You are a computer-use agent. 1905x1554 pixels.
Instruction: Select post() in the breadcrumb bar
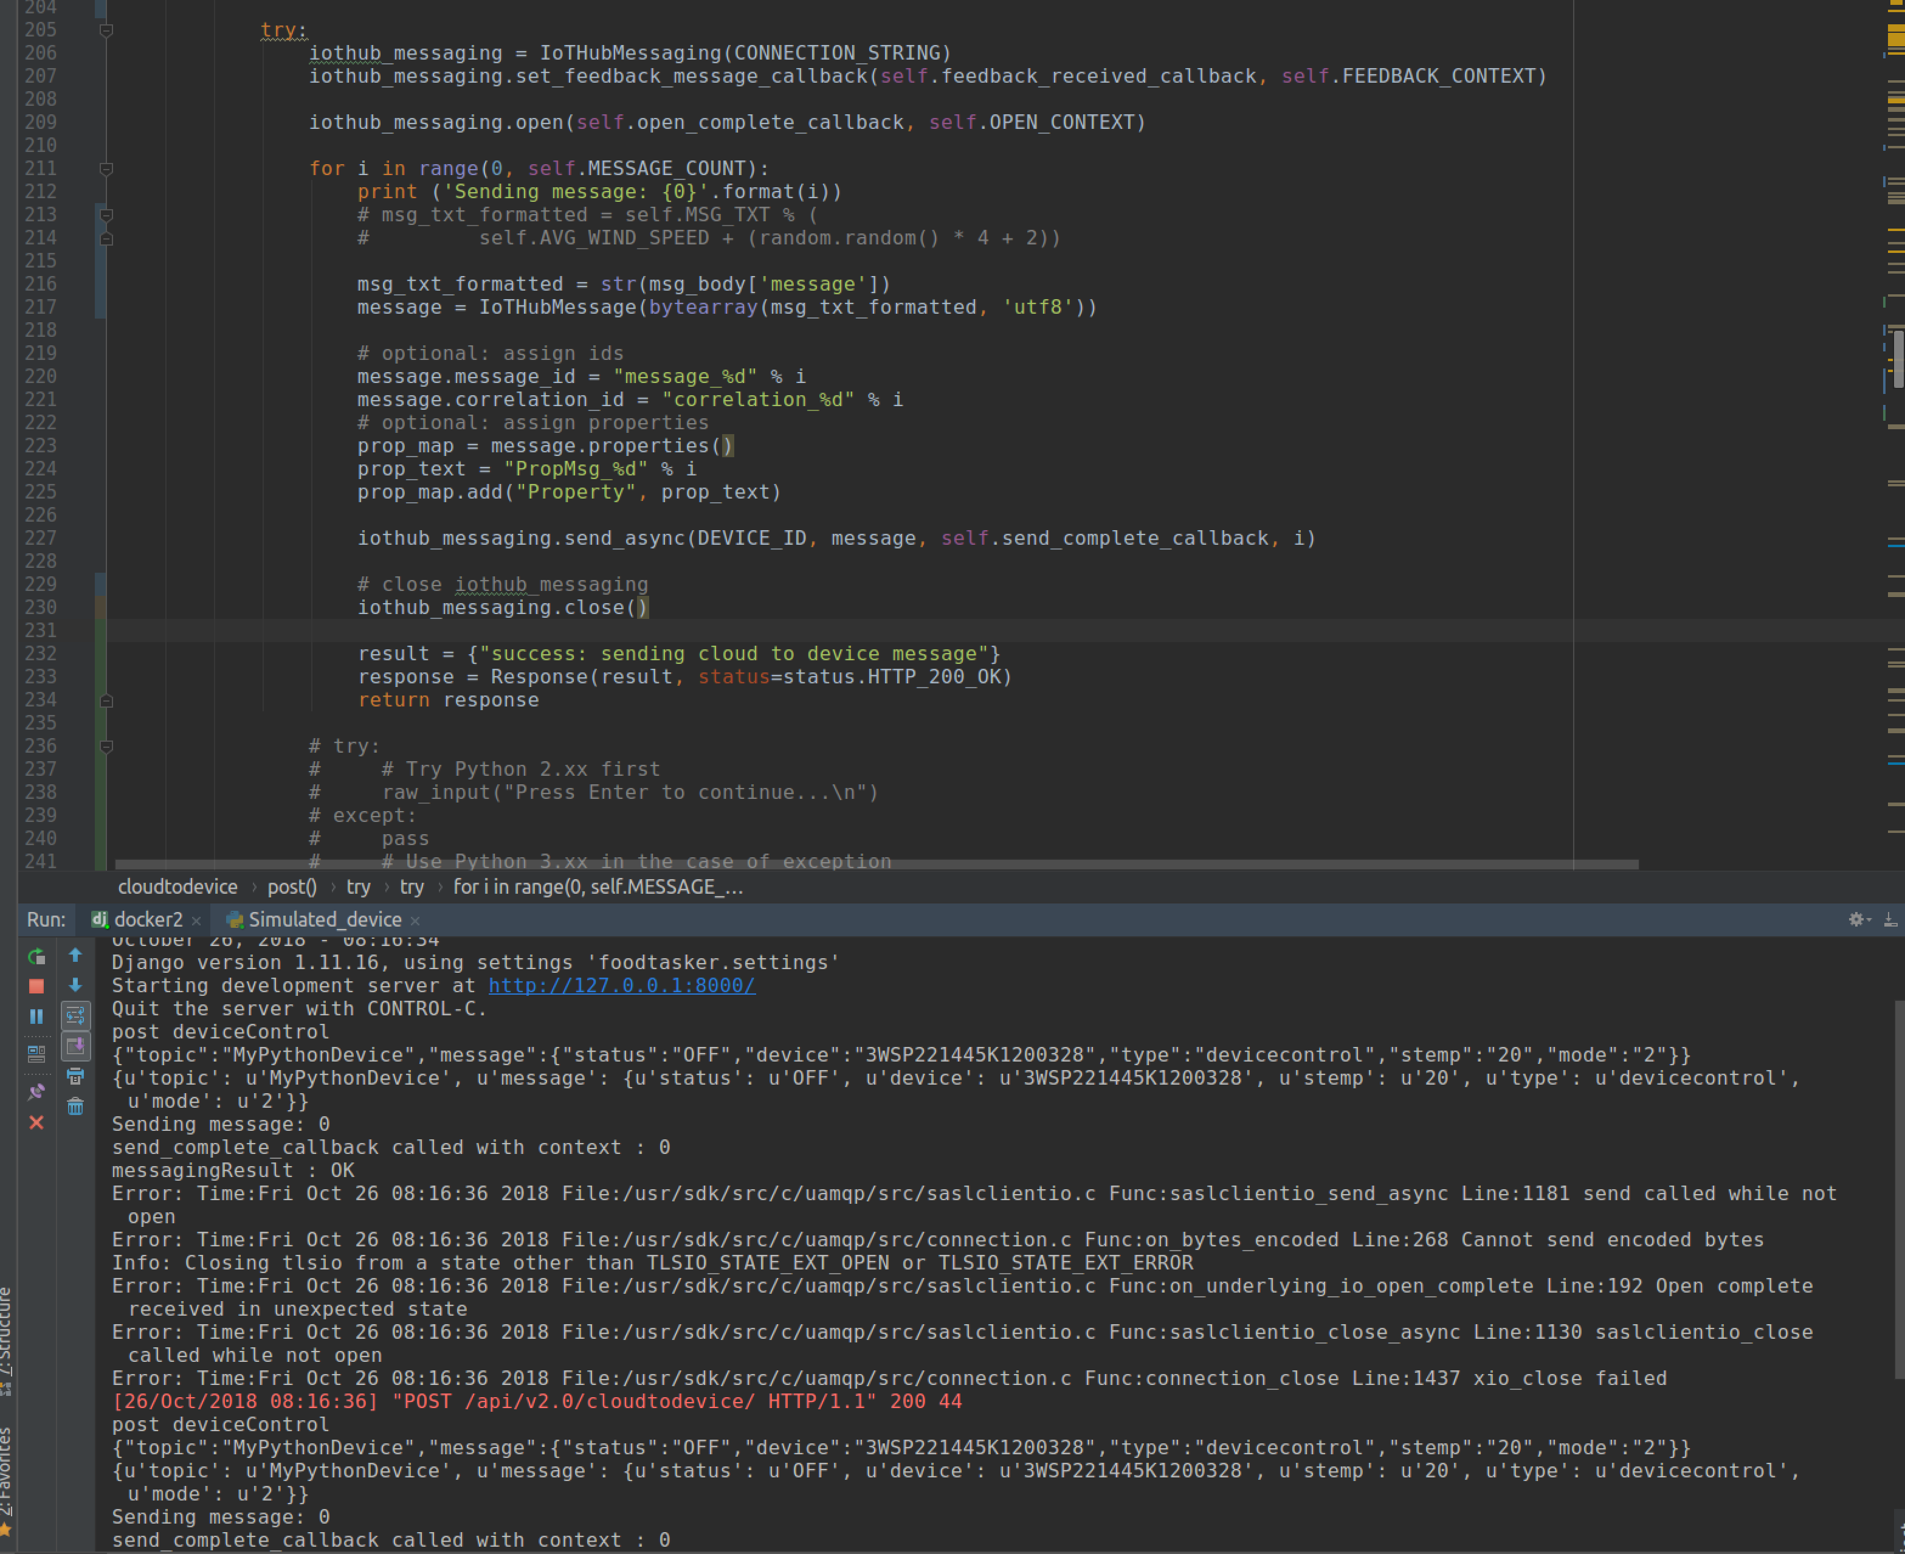click(292, 887)
